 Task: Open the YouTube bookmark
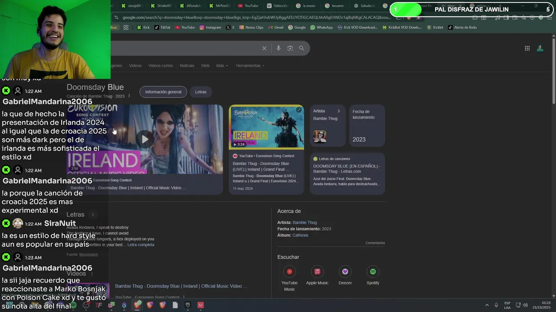click(185, 27)
